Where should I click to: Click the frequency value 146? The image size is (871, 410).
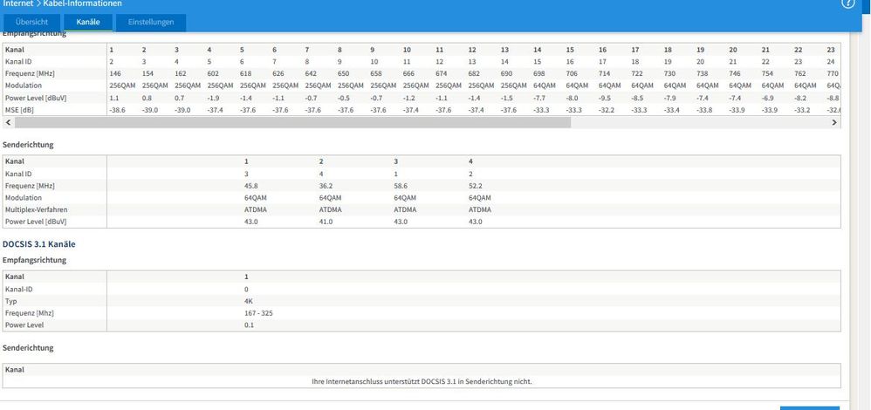(115, 73)
